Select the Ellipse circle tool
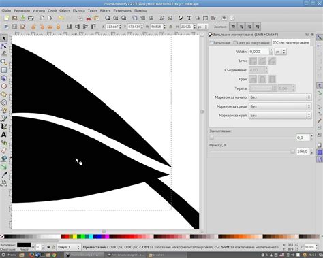The image size is (323, 258). click(x=3, y=86)
